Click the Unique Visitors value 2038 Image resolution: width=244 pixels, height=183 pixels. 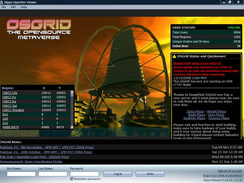[x=237, y=41]
